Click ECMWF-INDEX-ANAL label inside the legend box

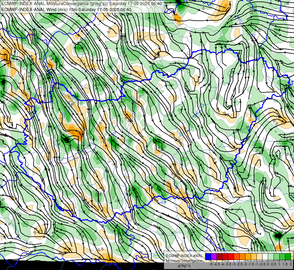coord(184,256)
